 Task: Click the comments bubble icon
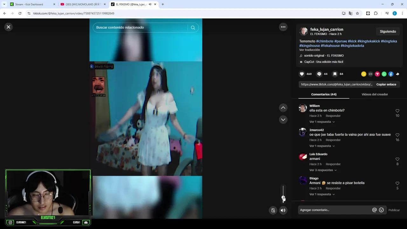click(319, 74)
